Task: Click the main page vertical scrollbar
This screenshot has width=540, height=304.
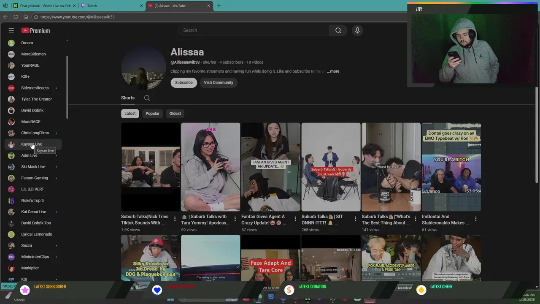Action: [x=537, y=135]
